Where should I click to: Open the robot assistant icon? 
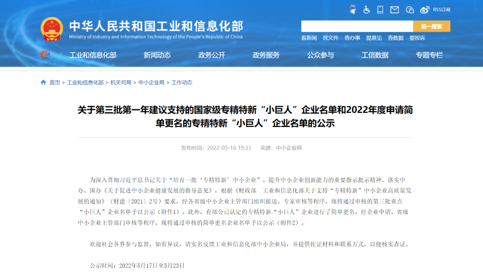[352, 9]
